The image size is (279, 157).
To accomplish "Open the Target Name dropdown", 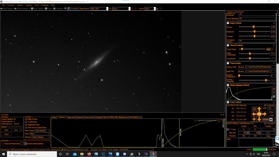I will tap(107, 9).
